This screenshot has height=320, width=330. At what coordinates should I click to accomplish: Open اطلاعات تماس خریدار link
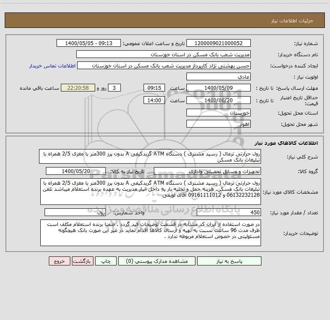52,66
